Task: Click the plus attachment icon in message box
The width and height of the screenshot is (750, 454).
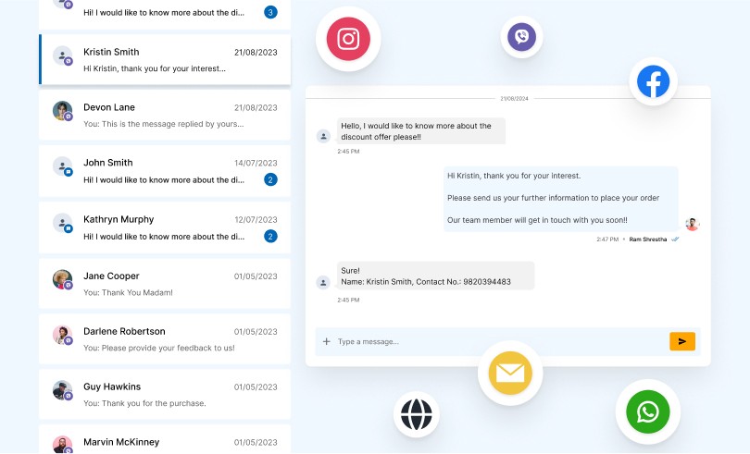Action: (326, 341)
